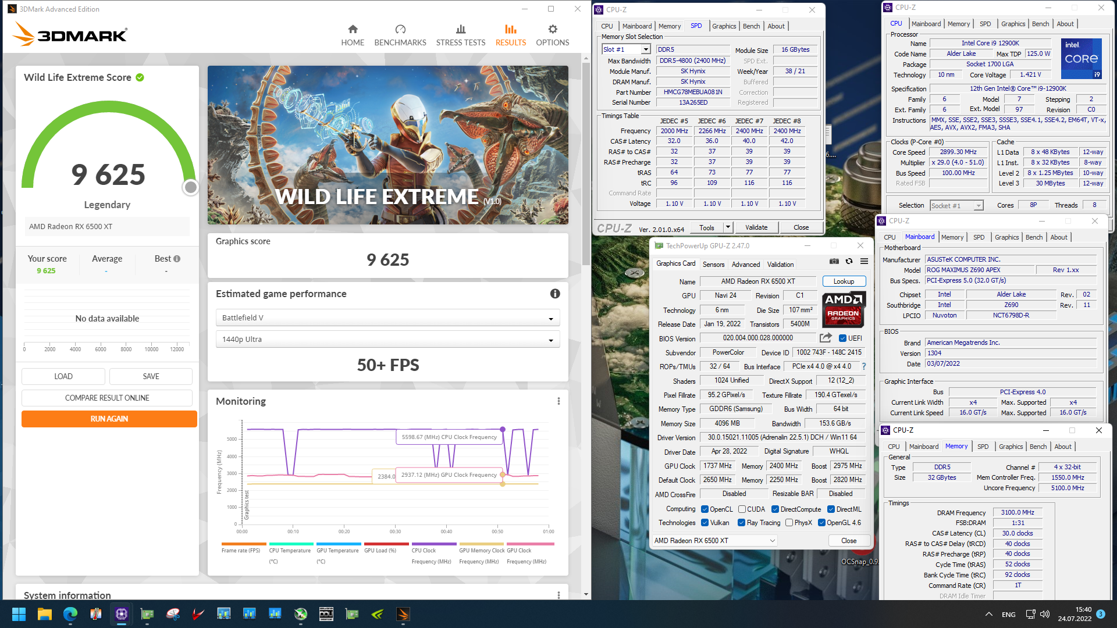This screenshot has height=628, width=1117.
Task: Open Windows Start menu
Action: point(19,614)
